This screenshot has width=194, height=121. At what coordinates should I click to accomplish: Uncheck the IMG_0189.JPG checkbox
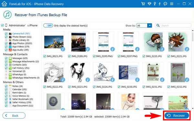[x=70, y=56]
